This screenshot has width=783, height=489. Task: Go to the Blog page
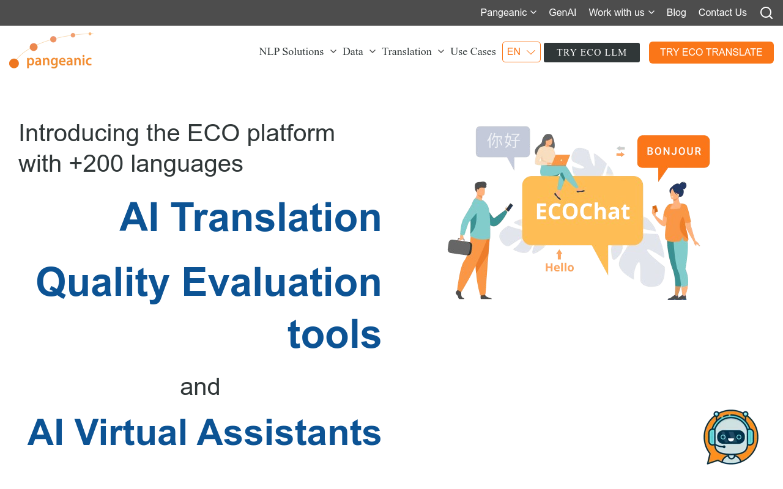676,12
